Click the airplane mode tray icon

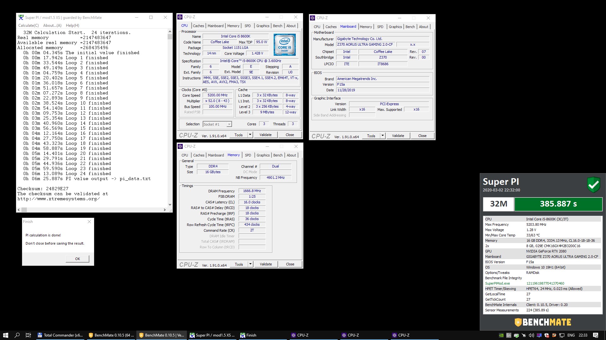pos(524,335)
